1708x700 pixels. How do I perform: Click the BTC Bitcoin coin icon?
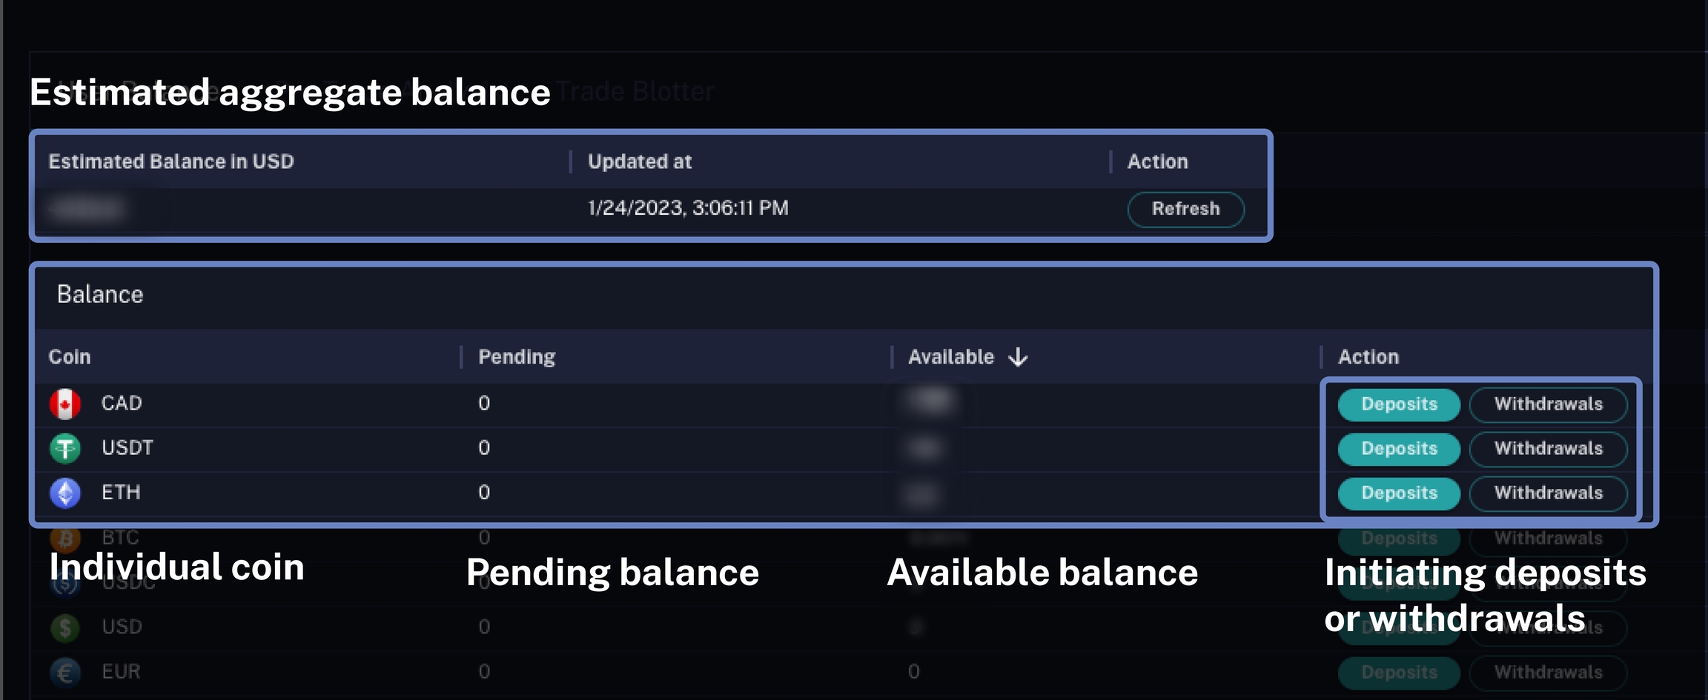coord(65,538)
